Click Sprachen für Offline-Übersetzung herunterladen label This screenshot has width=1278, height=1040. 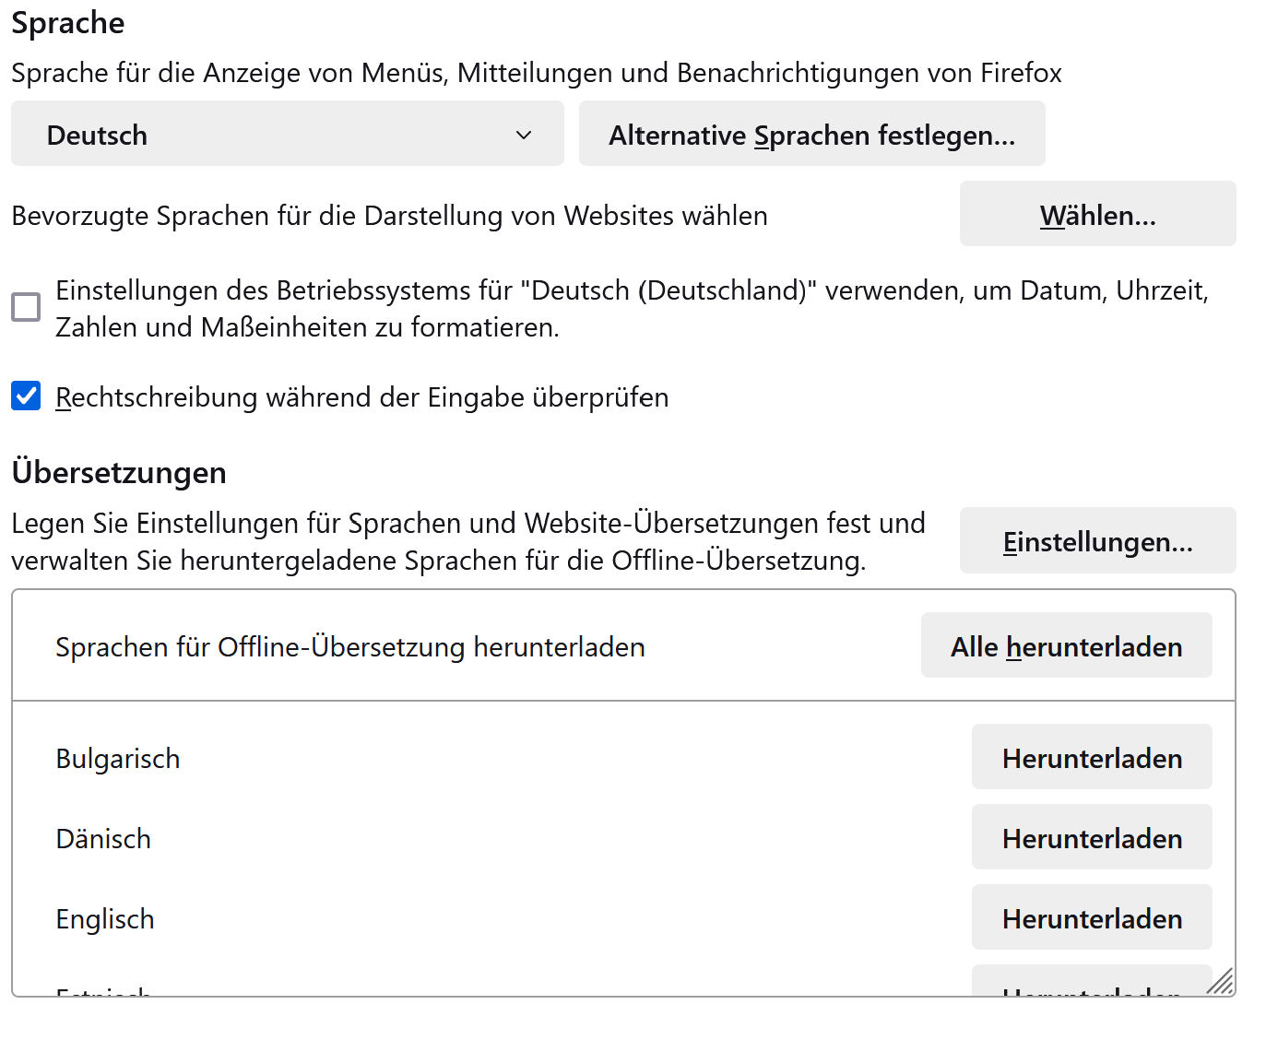pos(350,647)
